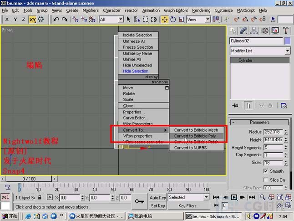The image size is (294, 221).
Task: Click the Radius value field
Action: click(273, 132)
